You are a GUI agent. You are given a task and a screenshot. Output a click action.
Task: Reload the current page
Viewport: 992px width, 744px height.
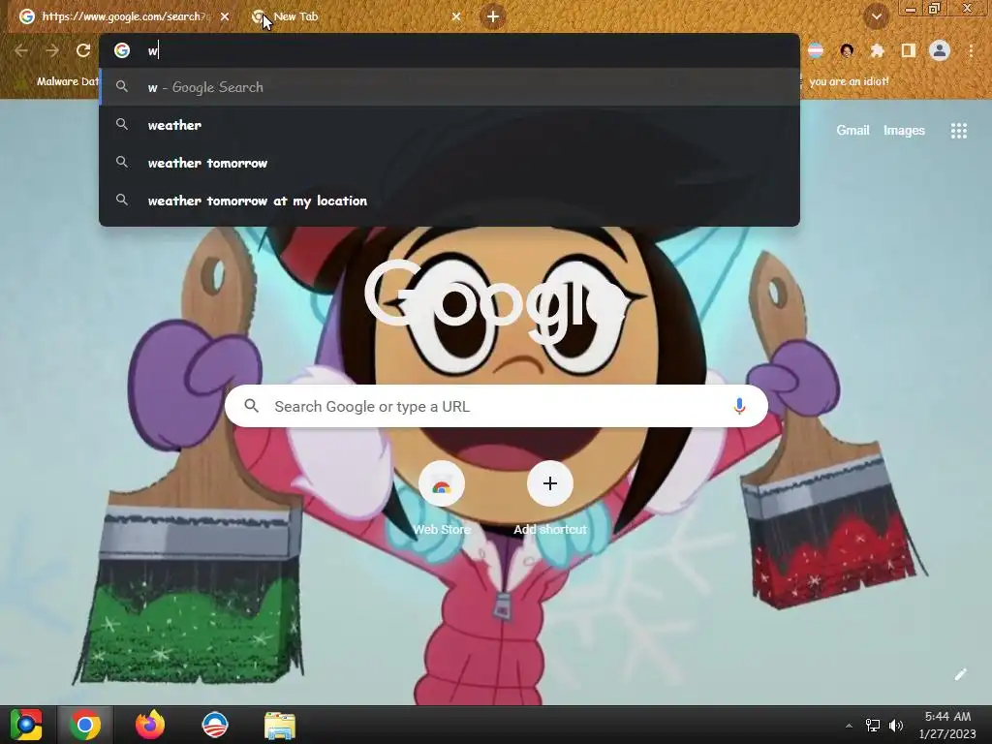(x=83, y=50)
